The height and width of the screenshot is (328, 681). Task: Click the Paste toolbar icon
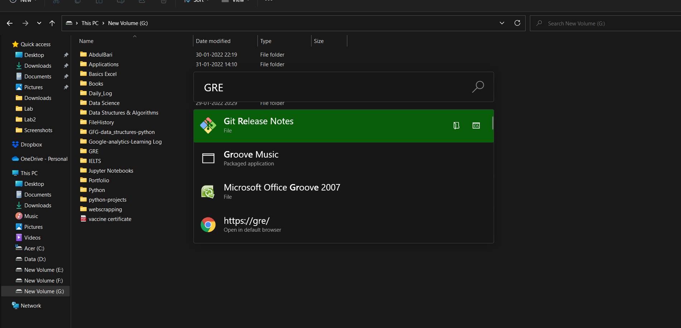pyautogui.click(x=99, y=2)
